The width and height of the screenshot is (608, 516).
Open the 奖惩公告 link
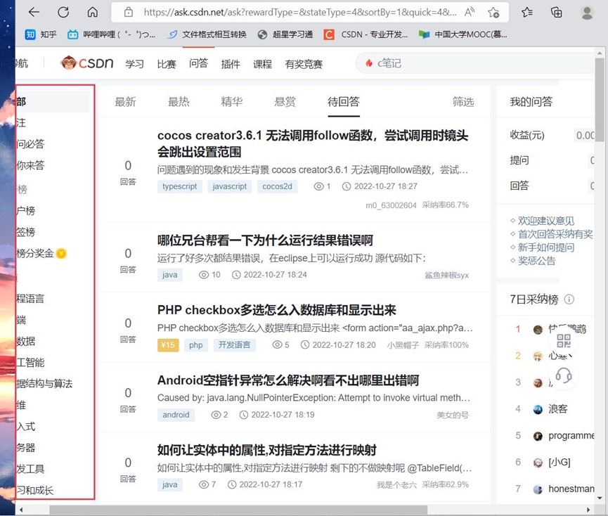536,261
